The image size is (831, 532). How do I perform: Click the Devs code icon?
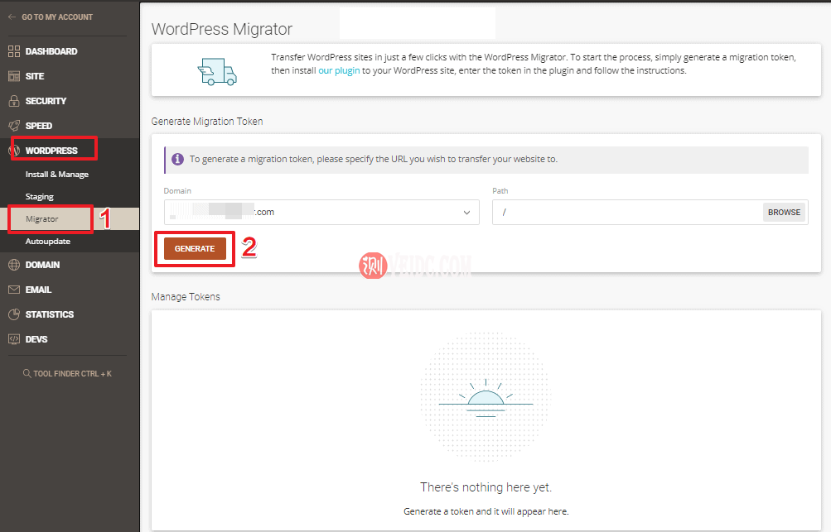14,339
